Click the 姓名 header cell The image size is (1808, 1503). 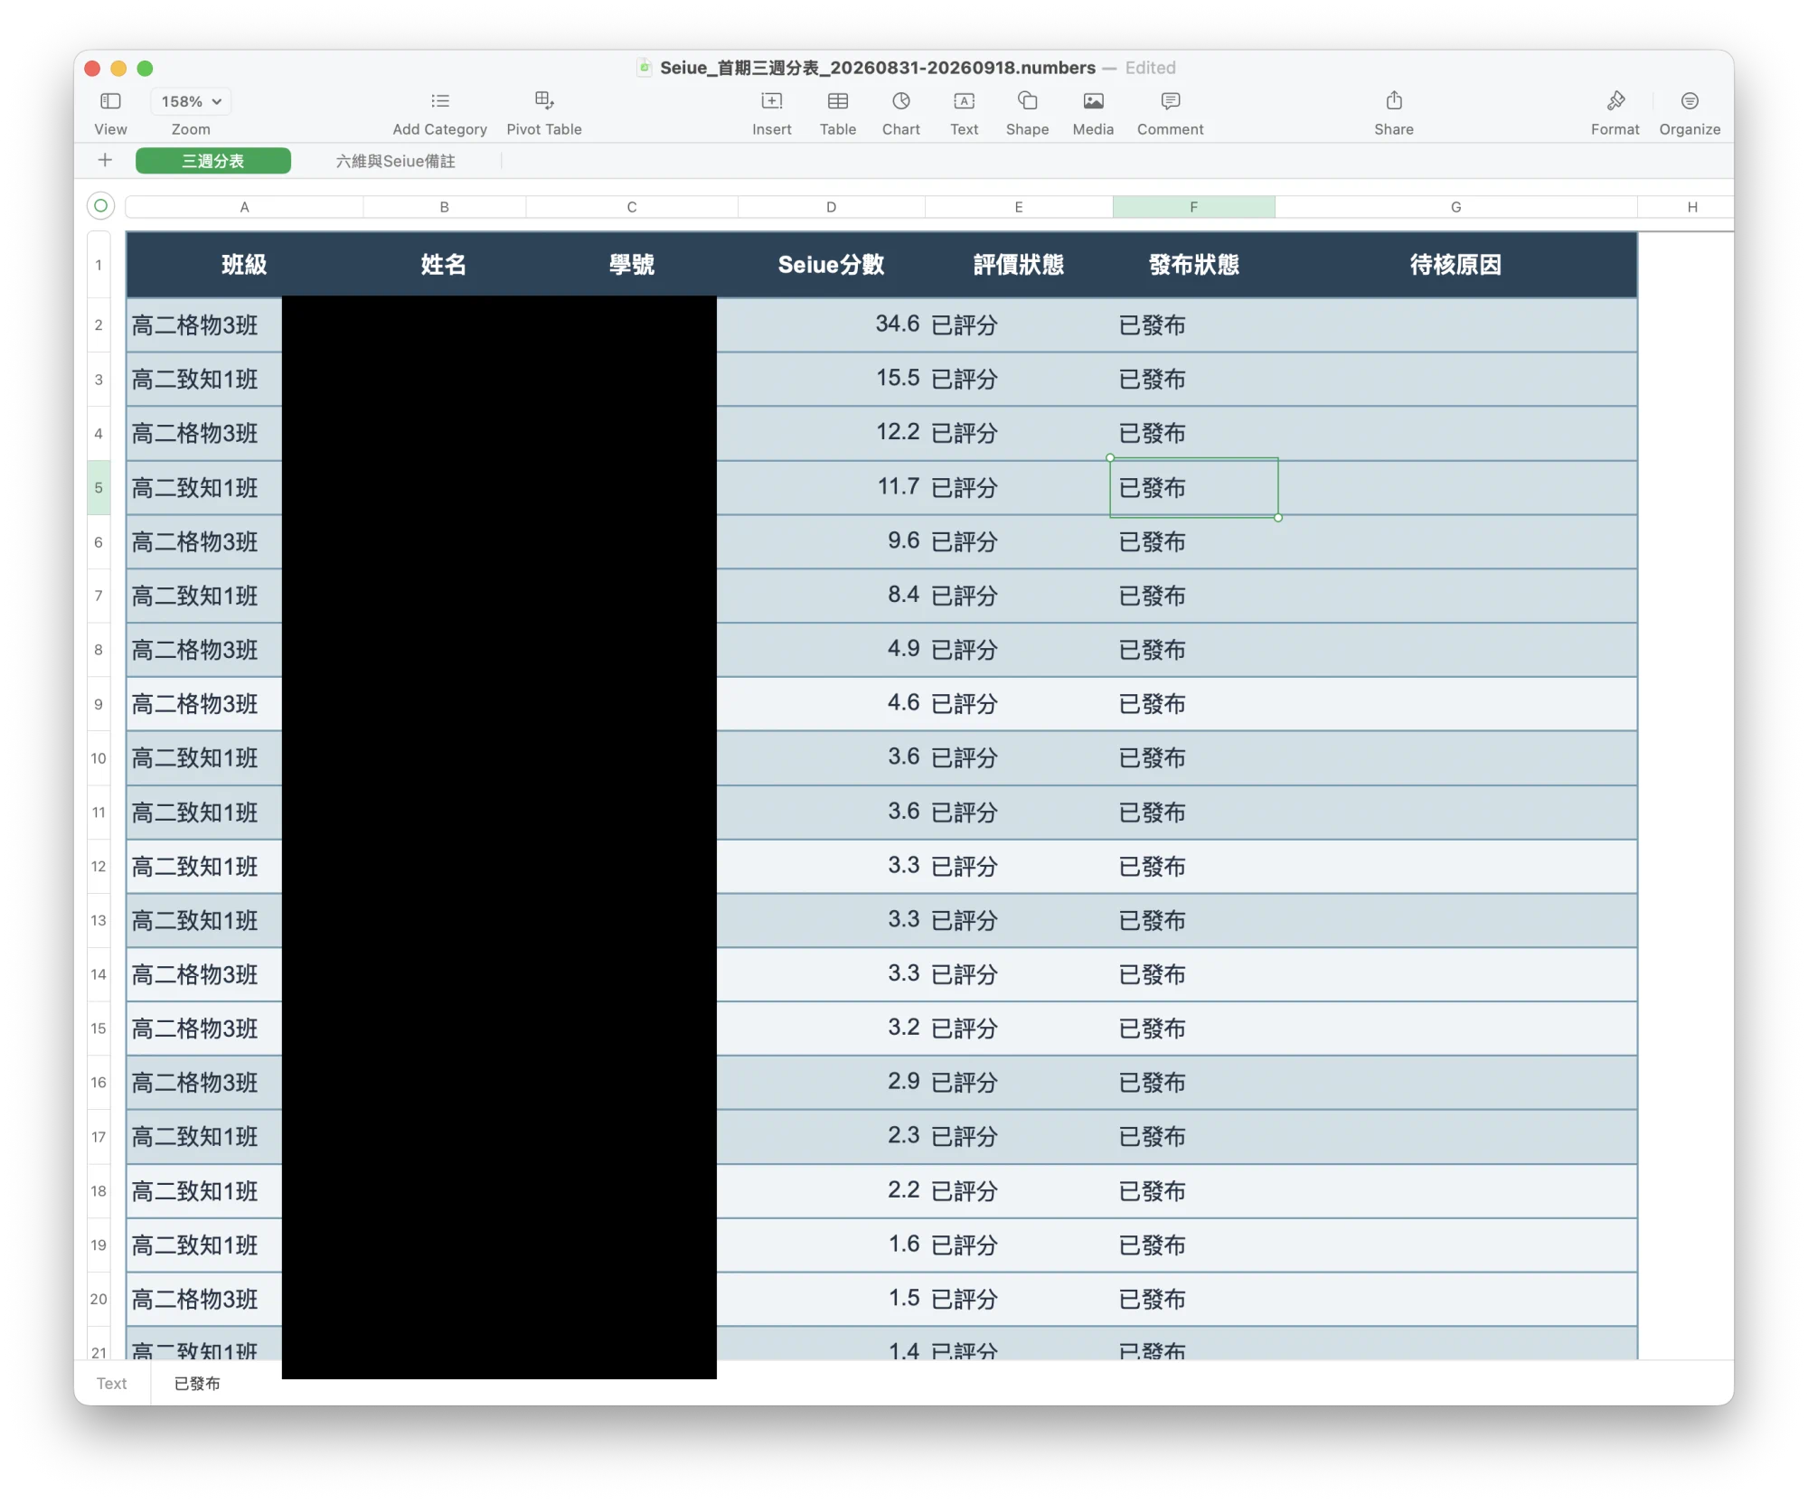pyautogui.click(x=445, y=265)
